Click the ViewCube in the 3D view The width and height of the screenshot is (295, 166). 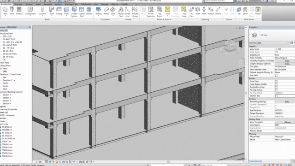click(x=230, y=46)
